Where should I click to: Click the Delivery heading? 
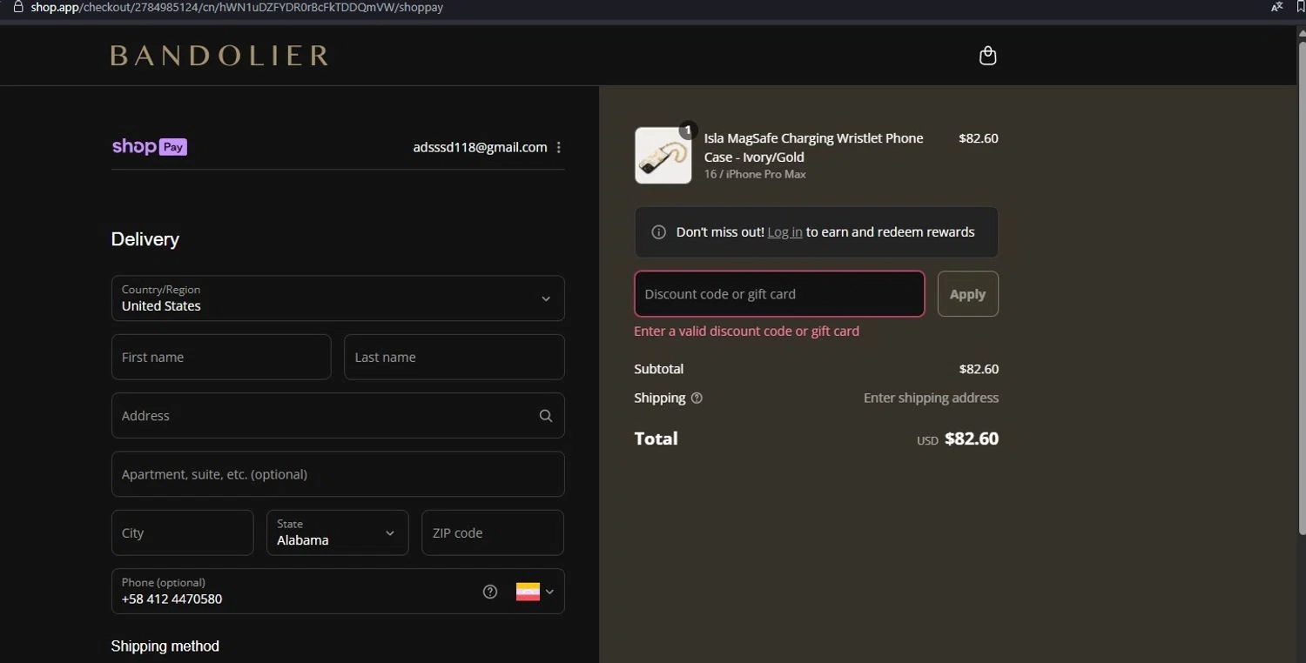[145, 239]
